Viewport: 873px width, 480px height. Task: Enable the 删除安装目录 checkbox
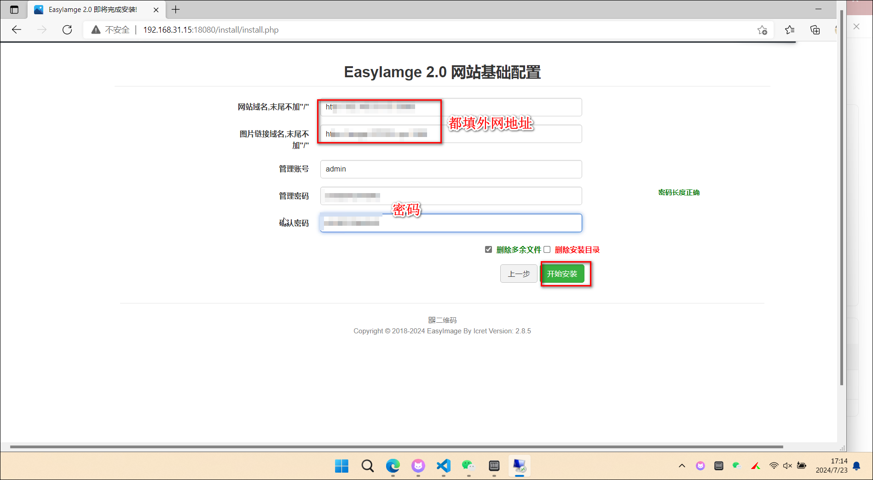[x=547, y=250]
